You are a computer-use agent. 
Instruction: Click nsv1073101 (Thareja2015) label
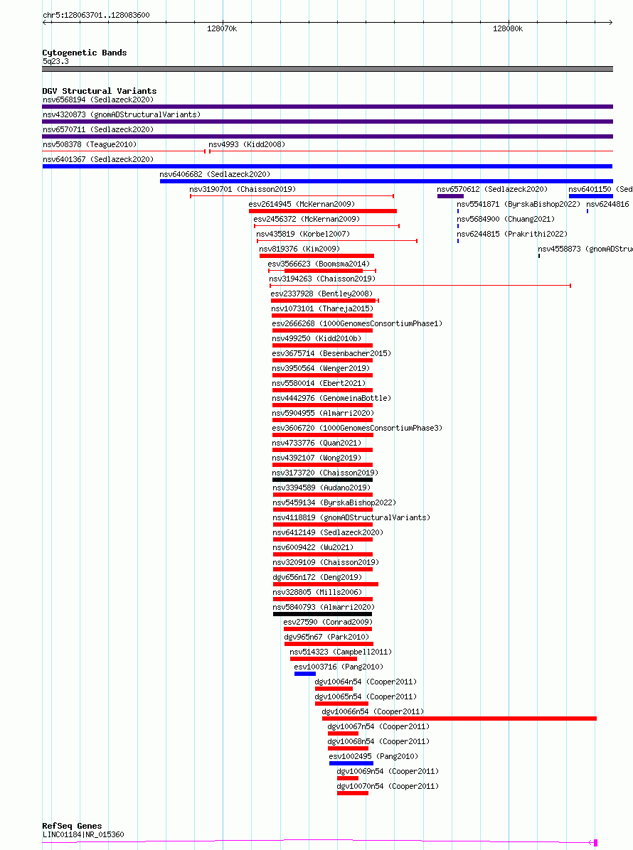tap(322, 308)
